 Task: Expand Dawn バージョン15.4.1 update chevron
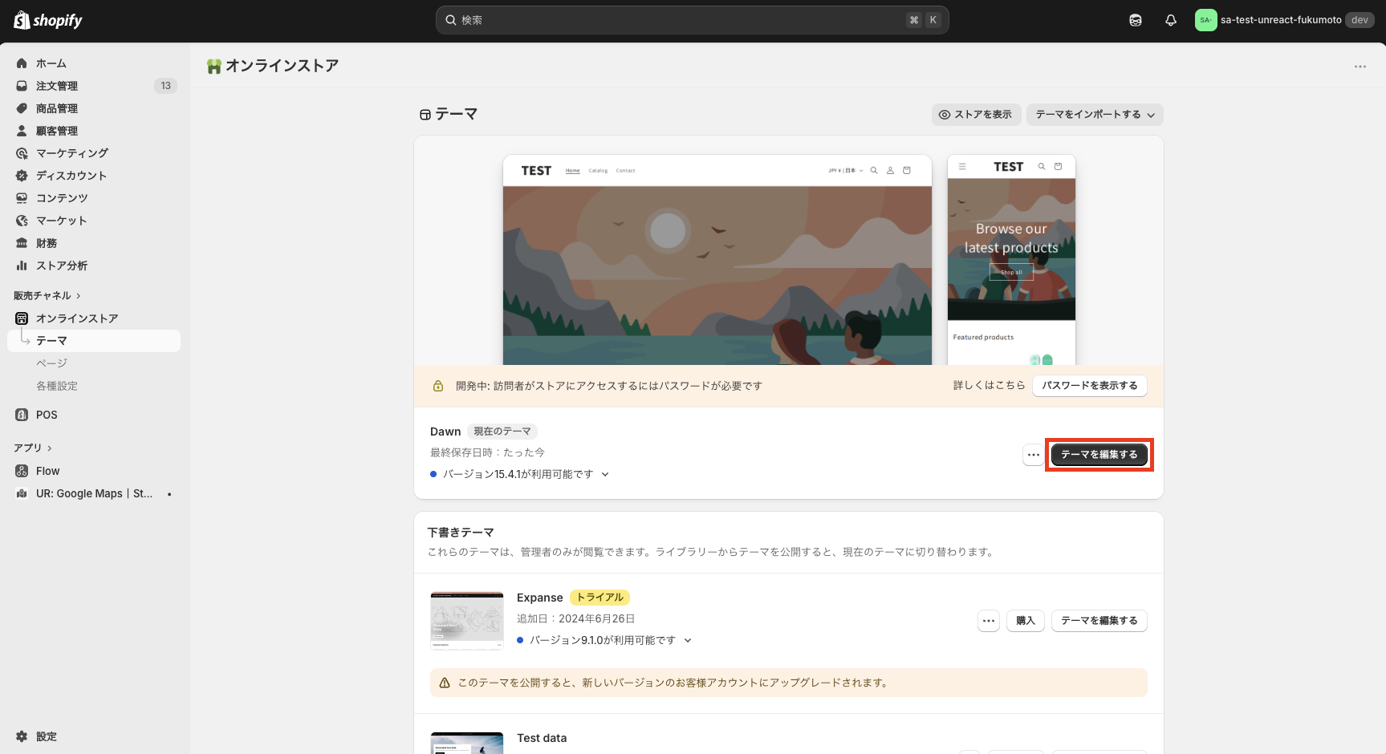[x=605, y=475]
